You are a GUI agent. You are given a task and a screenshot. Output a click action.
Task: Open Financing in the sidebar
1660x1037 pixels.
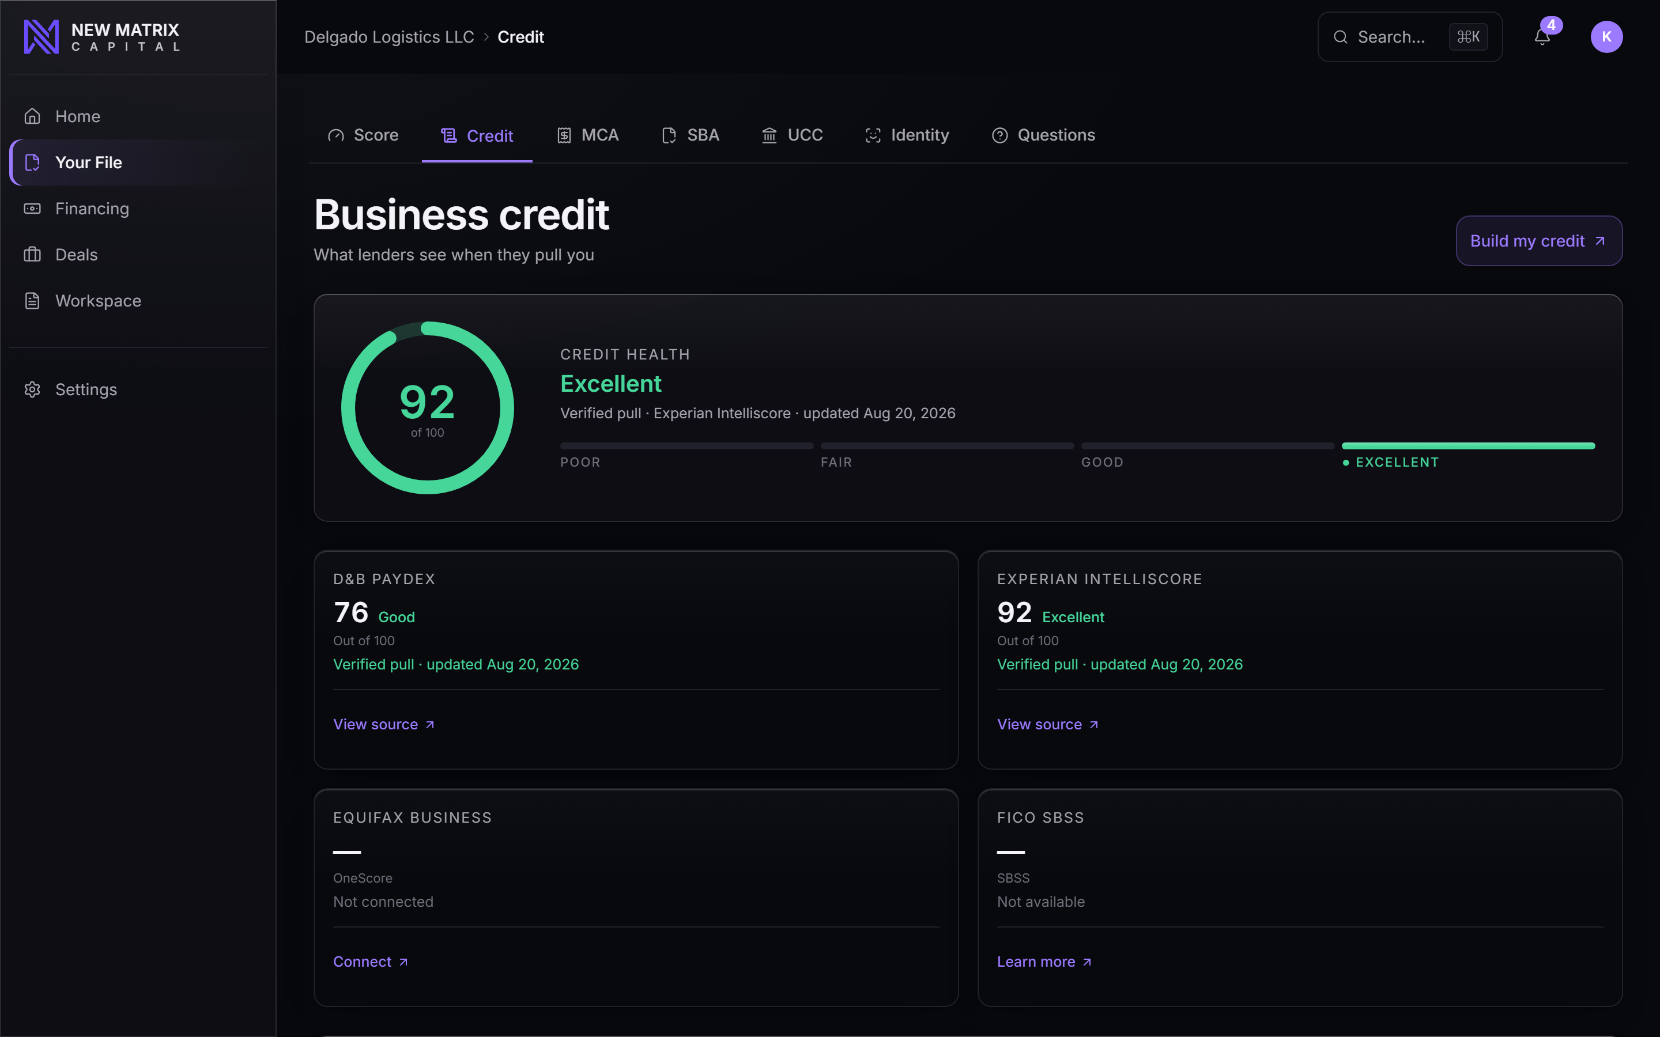coord(138,209)
